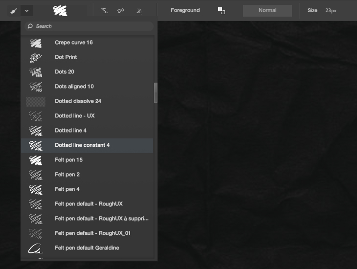Image resolution: width=357 pixels, height=269 pixels.
Task: Click the Felt pen default Geraldine thumbnail
Action: coord(36,248)
